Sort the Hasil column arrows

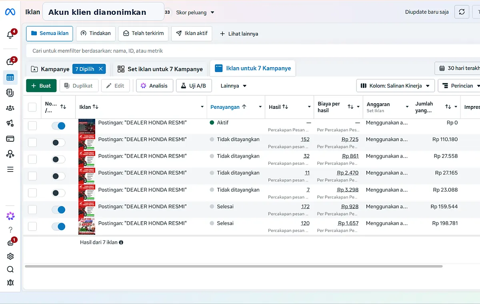[285, 107]
